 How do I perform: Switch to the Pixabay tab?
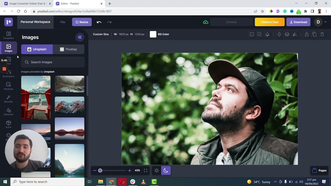pyautogui.click(x=69, y=49)
